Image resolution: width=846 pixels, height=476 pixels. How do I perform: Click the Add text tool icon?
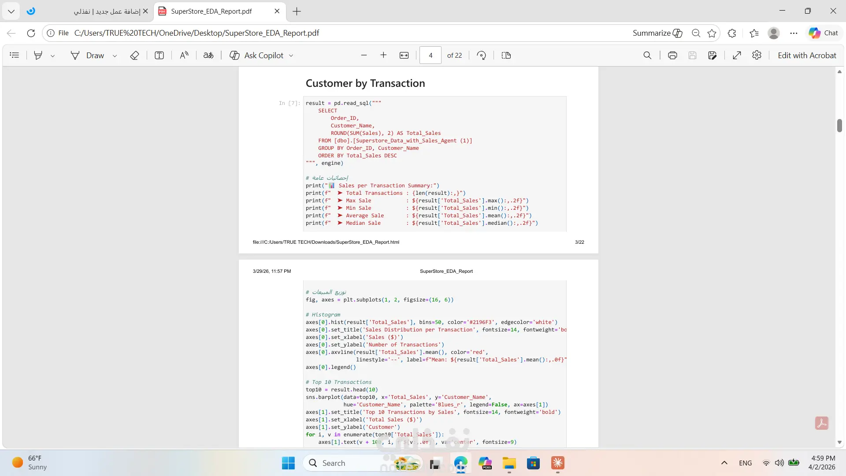(x=159, y=55)
